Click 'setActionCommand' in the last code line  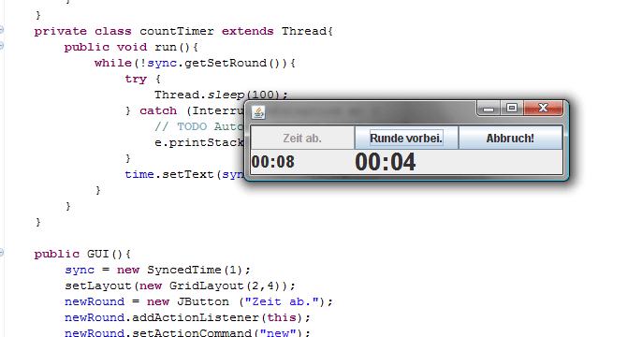(192, 332)
